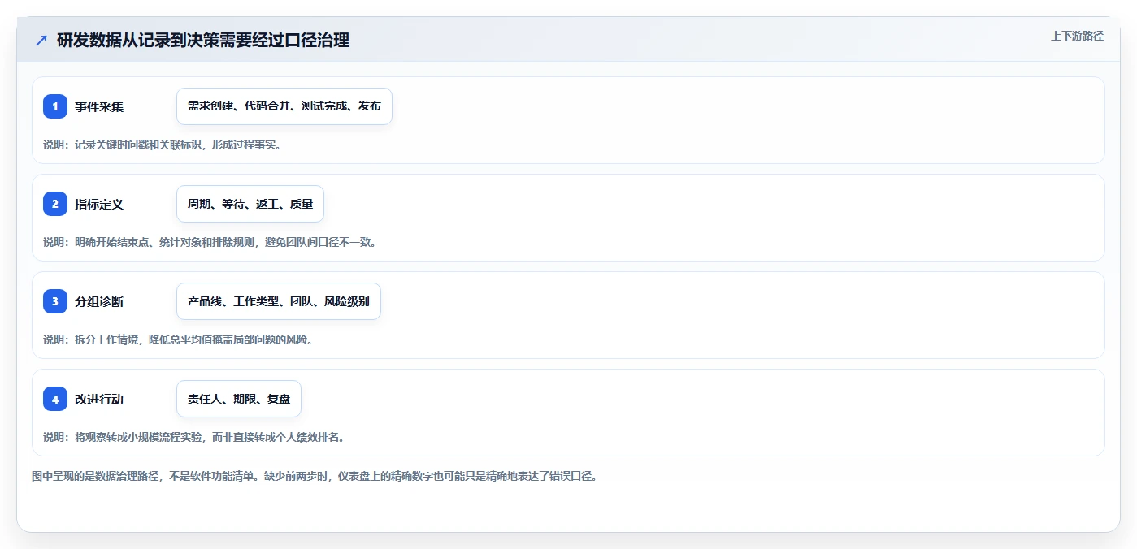Click the note 将观察转成小规模流程实验

click(x=137, y=437)
